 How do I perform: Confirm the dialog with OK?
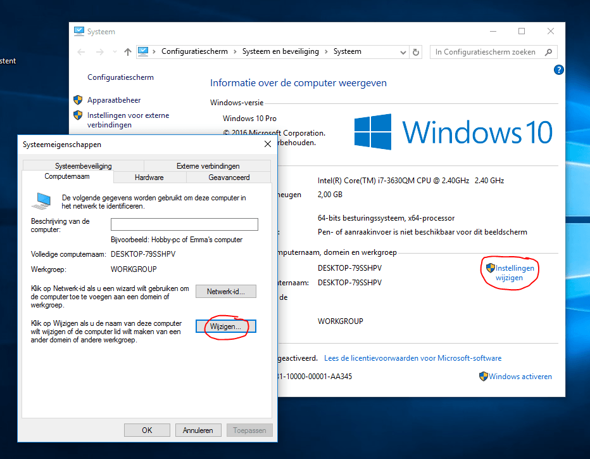[147, 430]
